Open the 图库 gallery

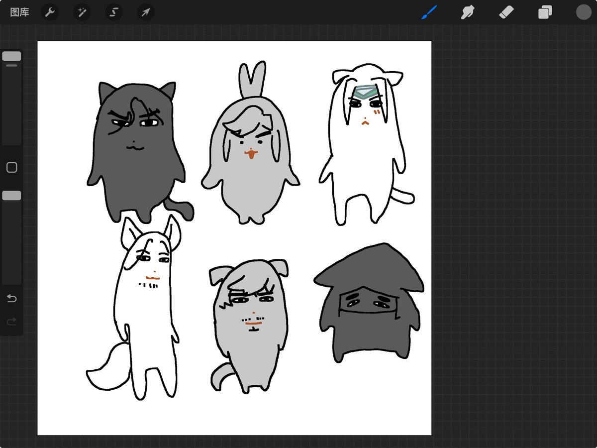pyautogui.click(x=20, y=12)
